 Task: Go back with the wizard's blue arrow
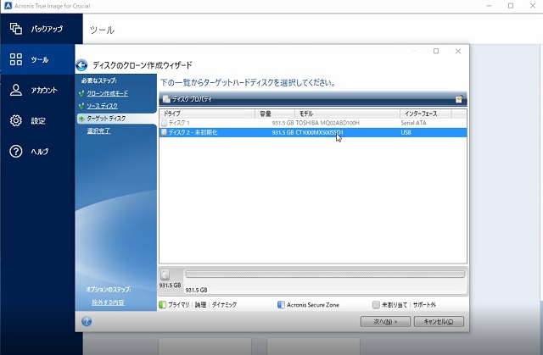[81, 65]
